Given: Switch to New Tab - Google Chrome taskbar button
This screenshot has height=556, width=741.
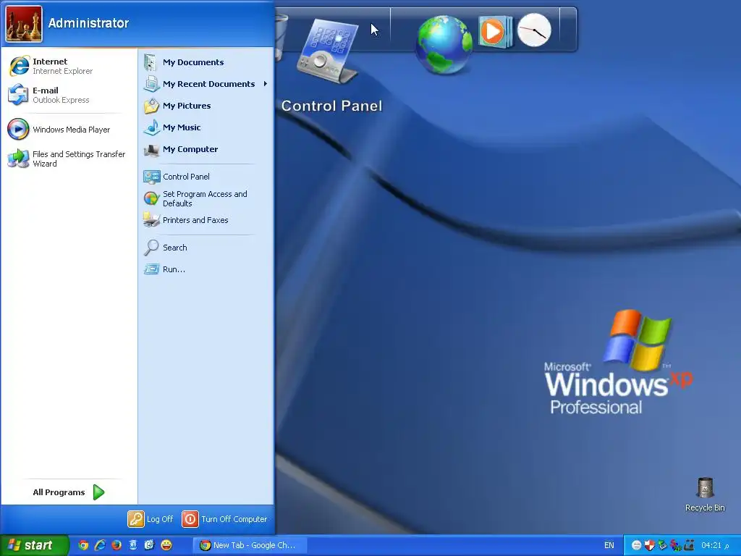Looking at the screenshot, I should click(250, 545).
